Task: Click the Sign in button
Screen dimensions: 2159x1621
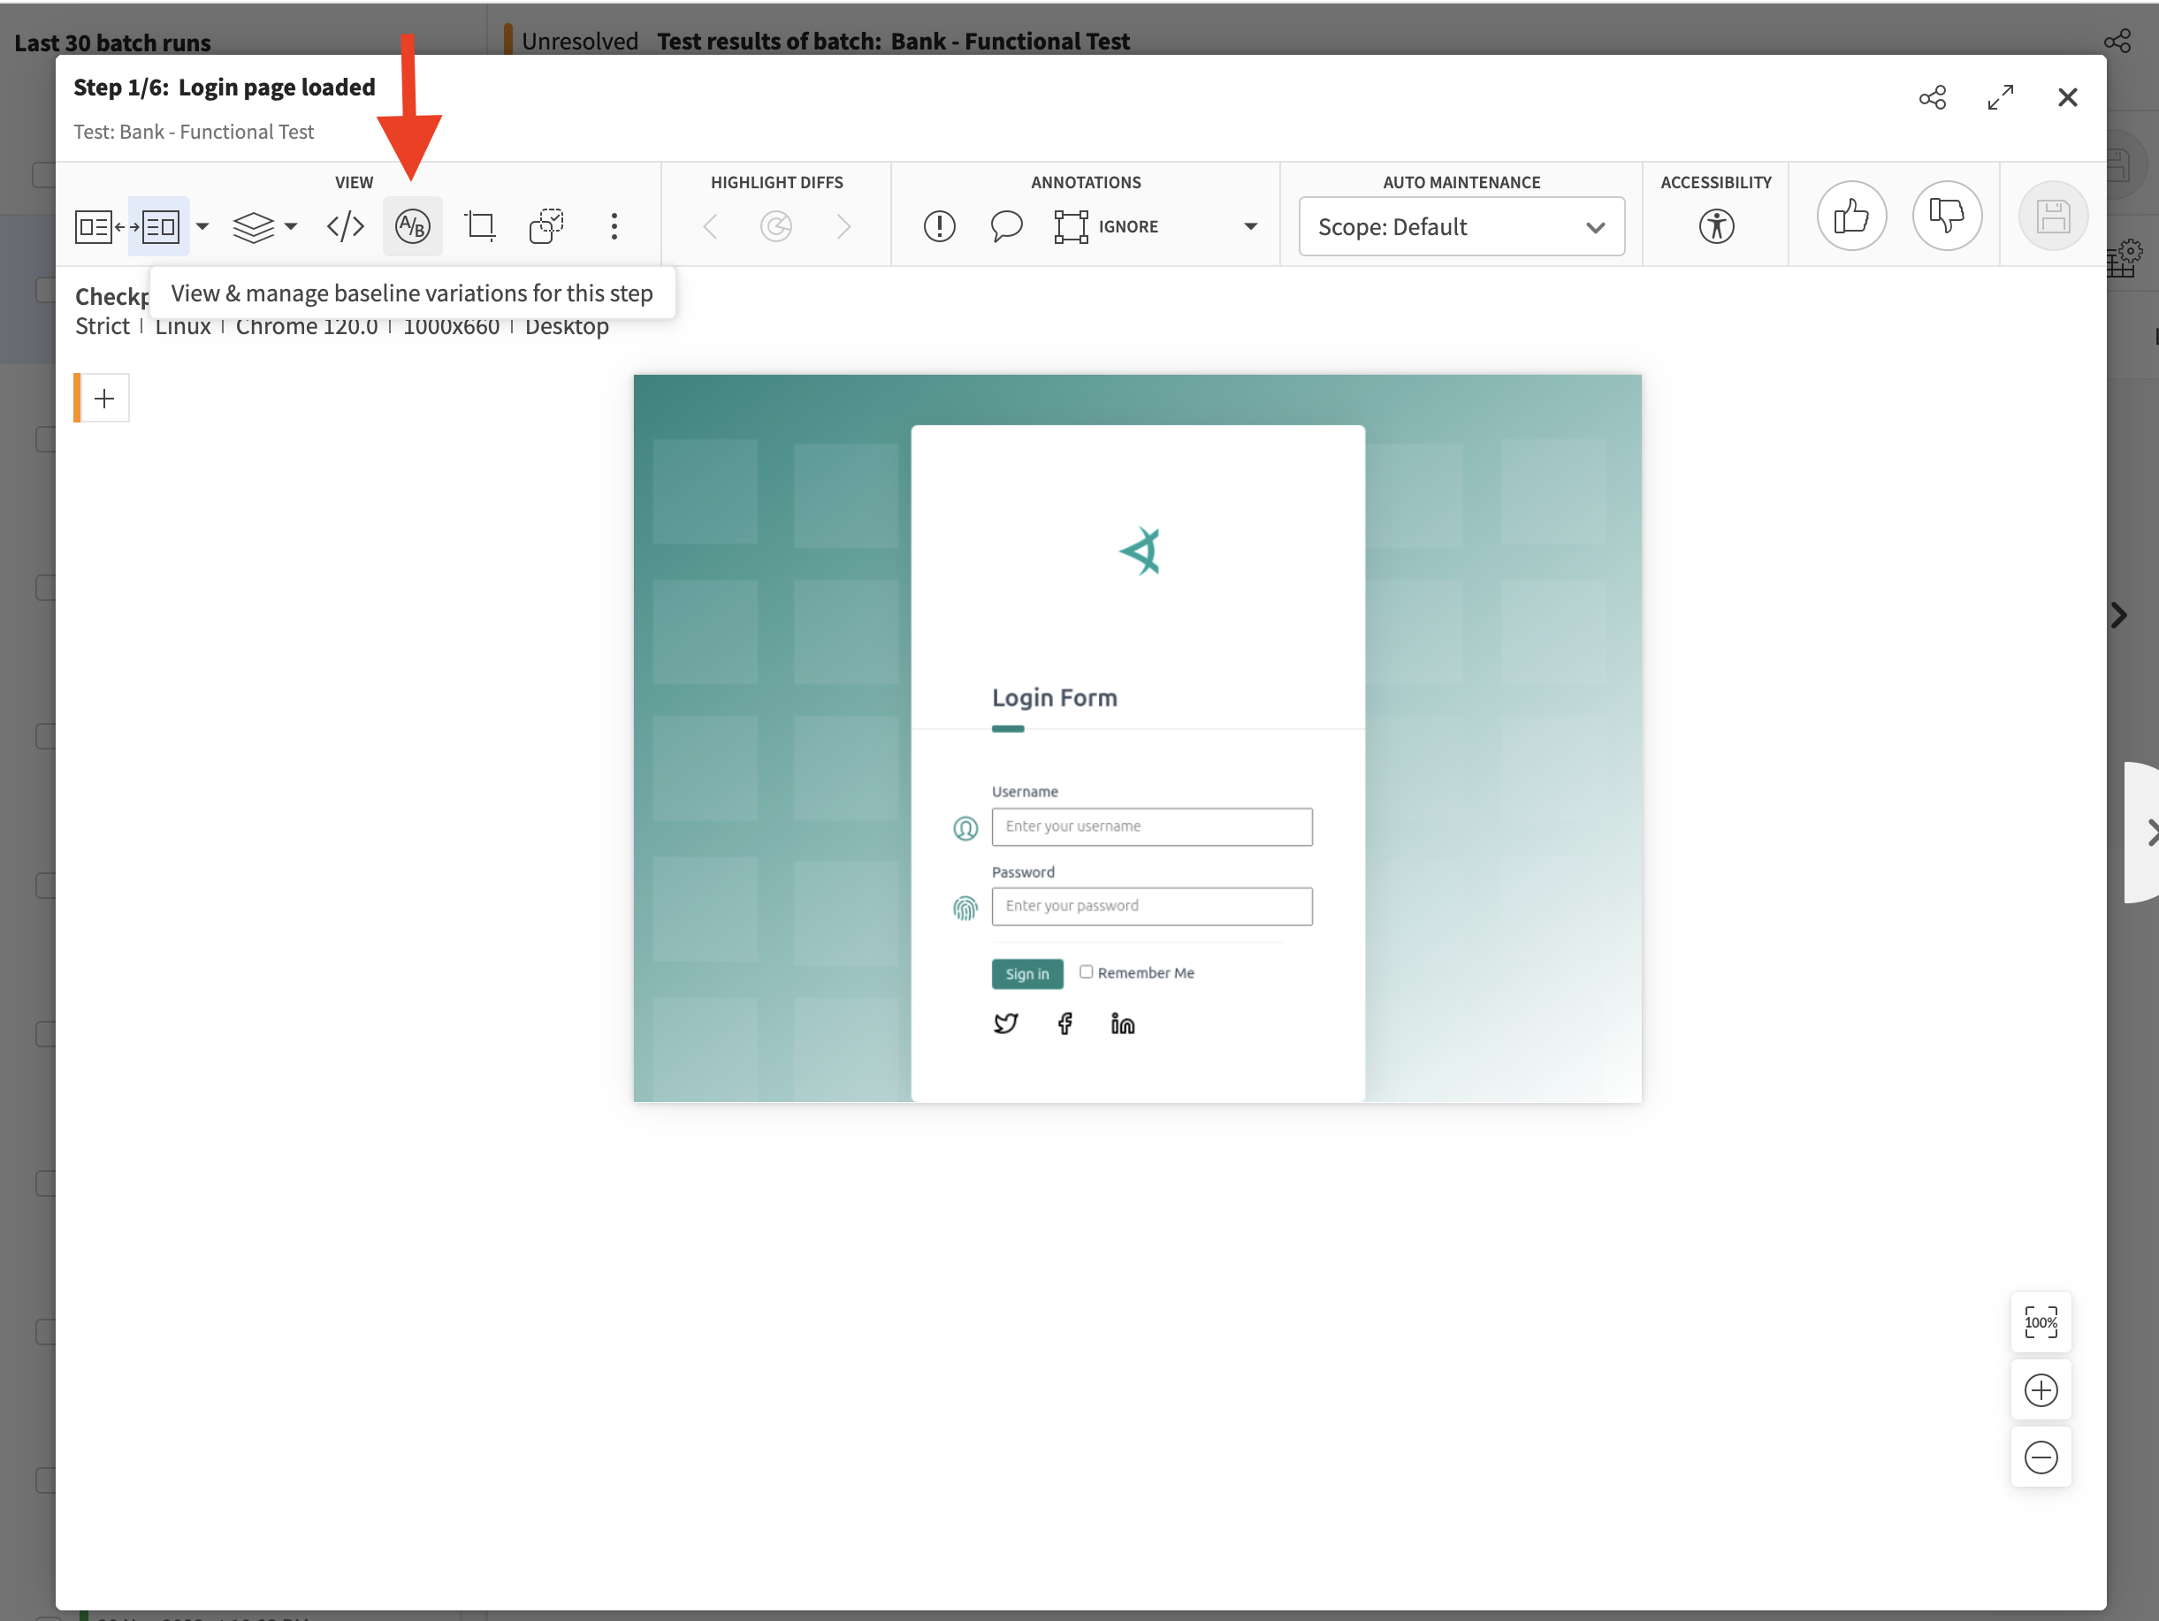Action: [1026, 973]
